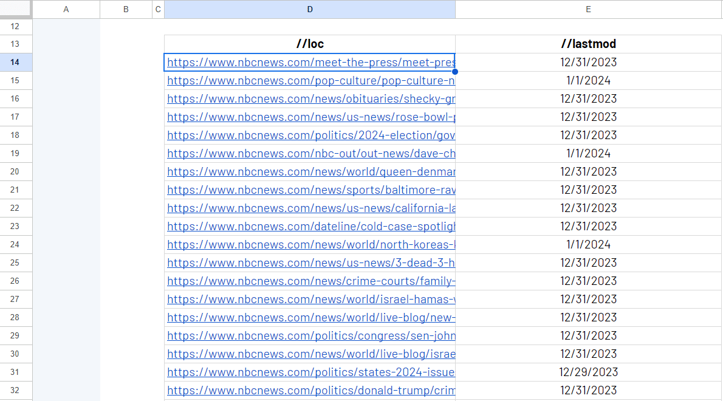The height and width of the screenshot is (401, 723).
Task: Open the dateline cold-case-spotlight link
Action: point(310,227)
